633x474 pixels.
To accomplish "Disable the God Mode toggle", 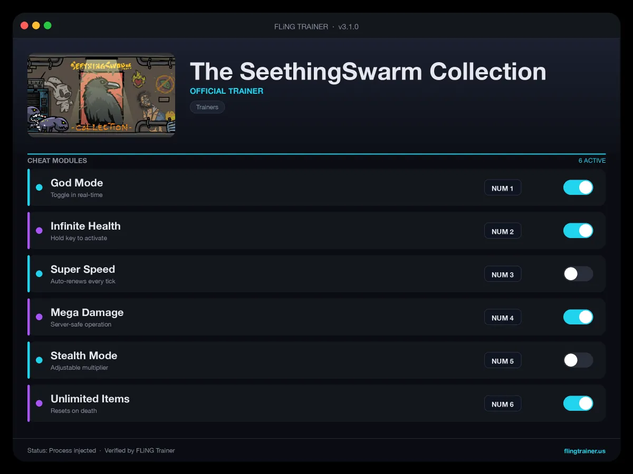I will click(x=578, y=187).
